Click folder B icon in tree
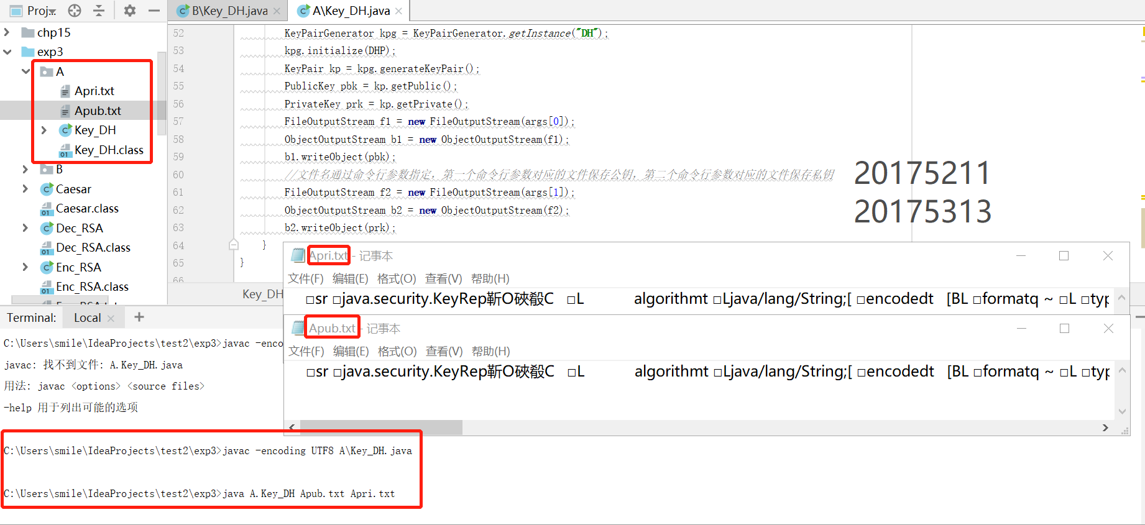The width and height of the screenshot is (1145, 525). (x=47, y=169)
